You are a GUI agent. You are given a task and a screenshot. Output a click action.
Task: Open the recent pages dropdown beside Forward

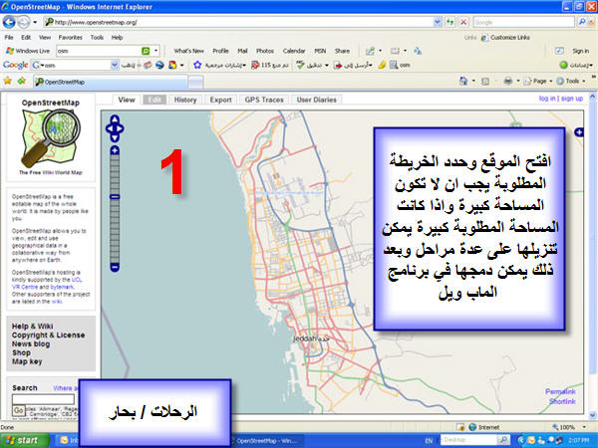click(35, 22)
